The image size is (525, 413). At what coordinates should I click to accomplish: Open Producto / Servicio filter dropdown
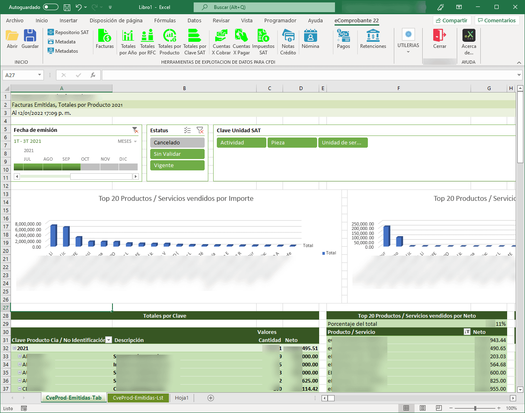(x=467, y=332)
